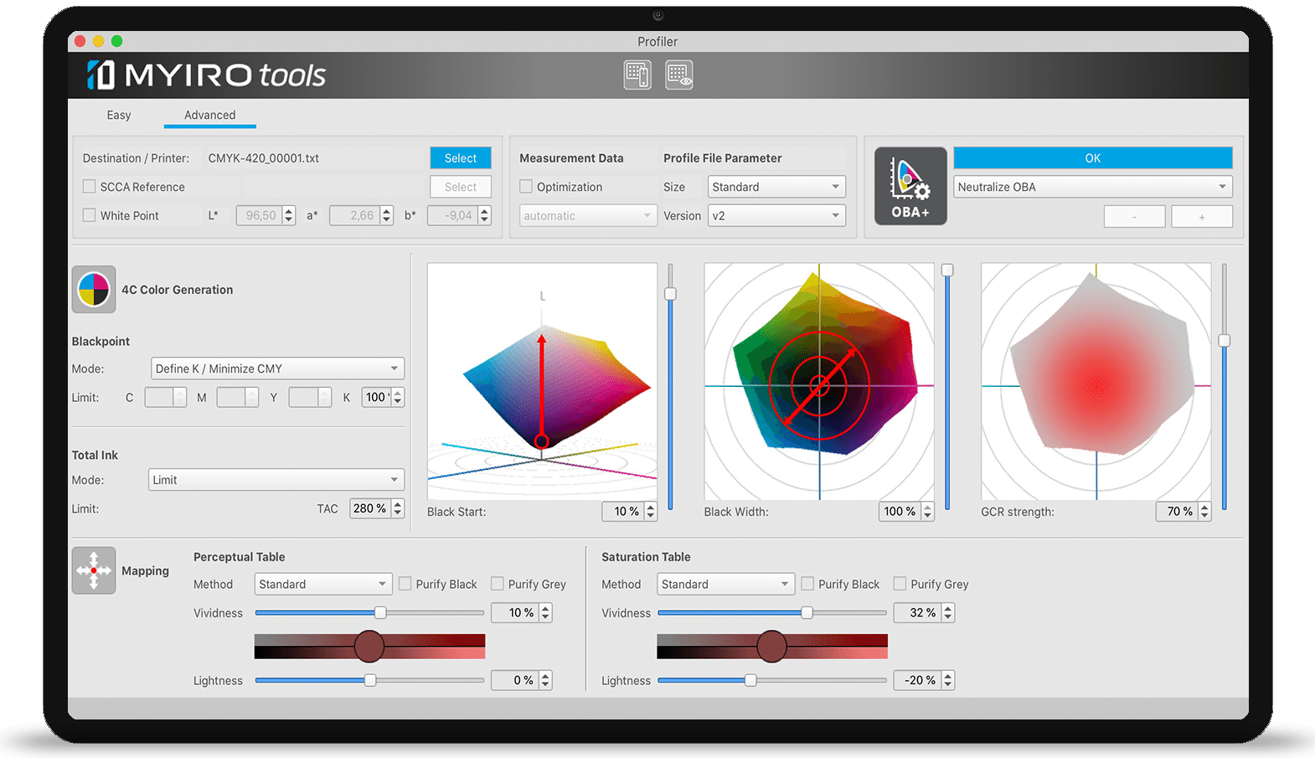Click the MYIRO tools logo

206,75
